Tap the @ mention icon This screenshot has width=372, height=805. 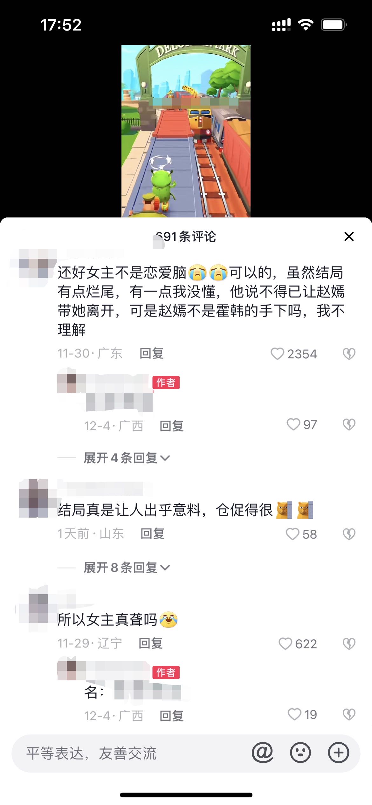coord(262,753)
